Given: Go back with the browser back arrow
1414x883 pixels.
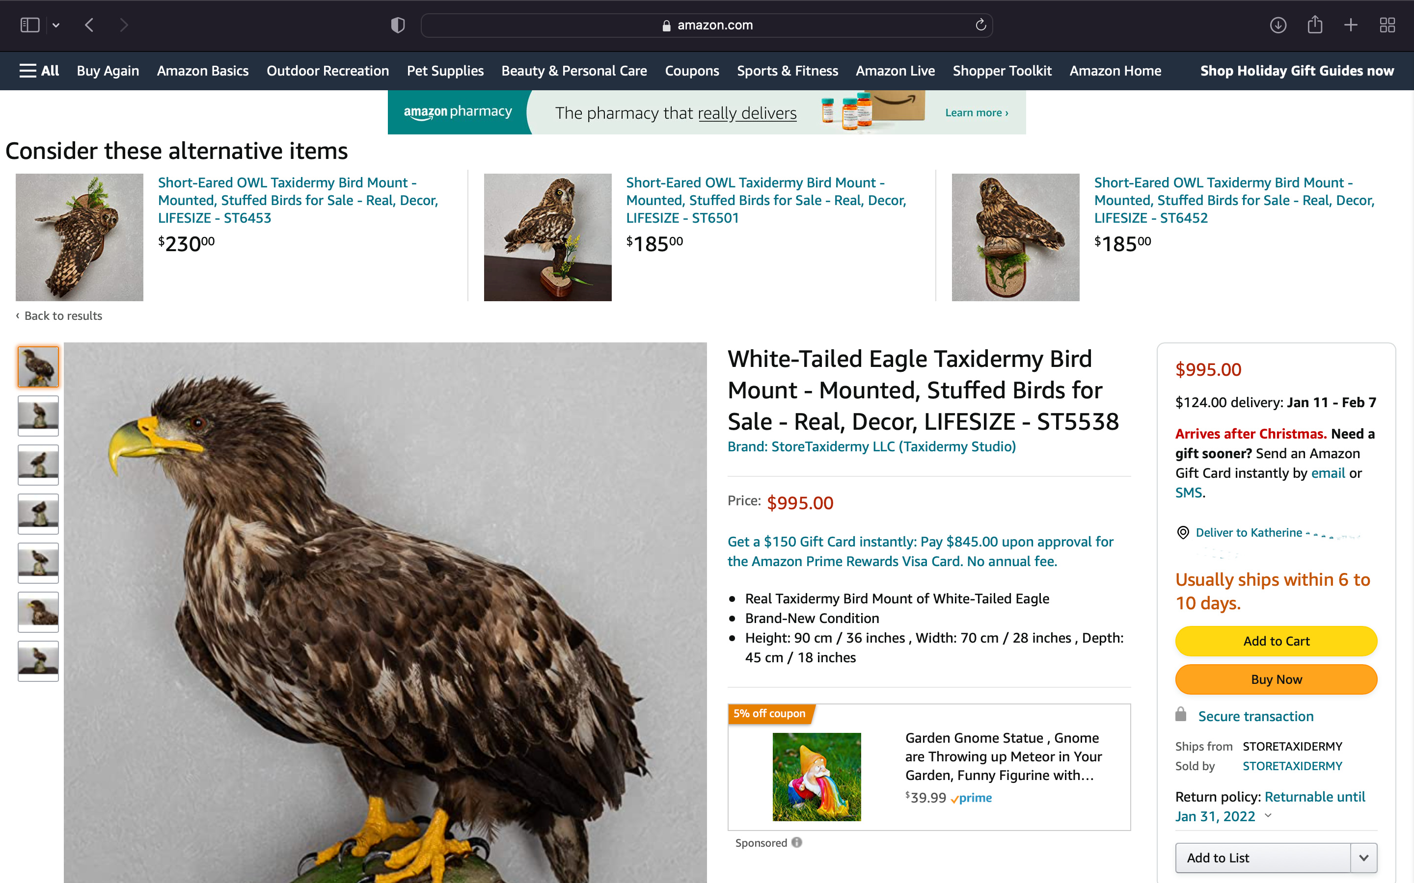Looking at the screenshot, I should click(x=89, y=25).
